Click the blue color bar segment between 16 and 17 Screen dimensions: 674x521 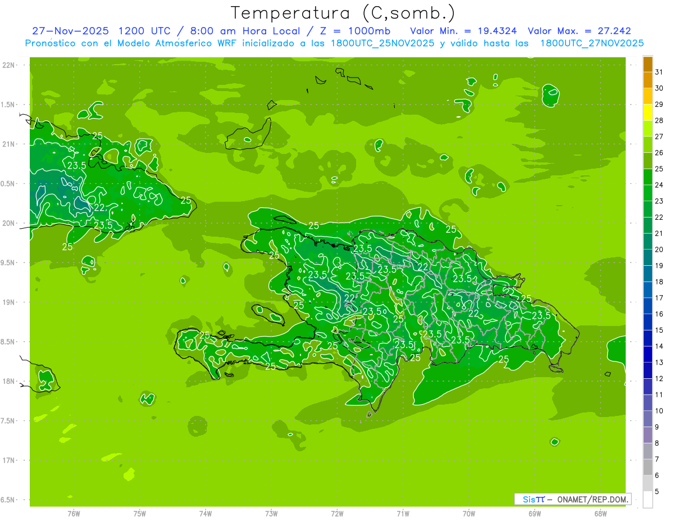pos(648,306)
